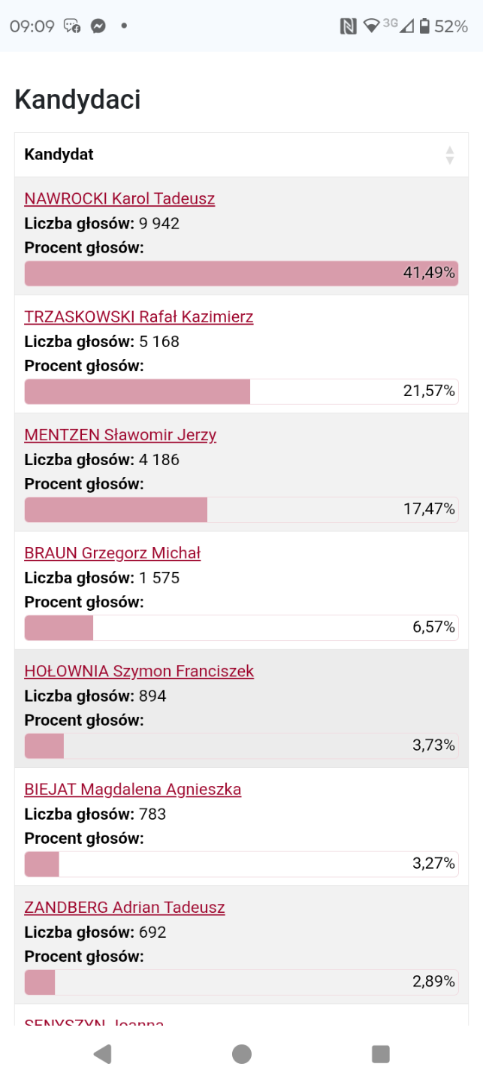Screen dimensions: 483x1082
Task: Open recent apps with square button
Action: point(381,1054)
